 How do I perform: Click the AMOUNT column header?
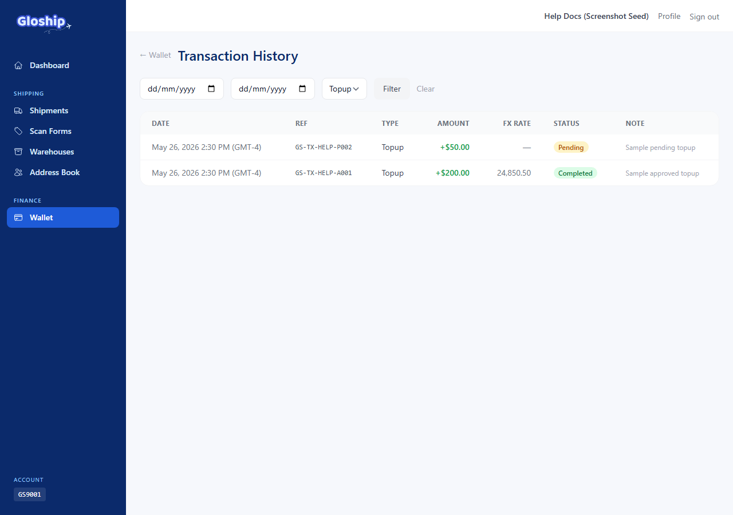[x=454, y=124]
